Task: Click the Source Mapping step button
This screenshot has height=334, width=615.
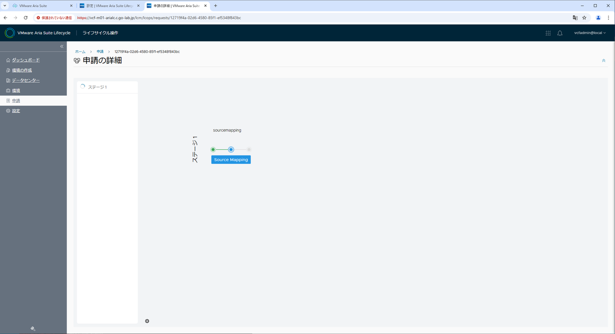Action: pos(231,160)
